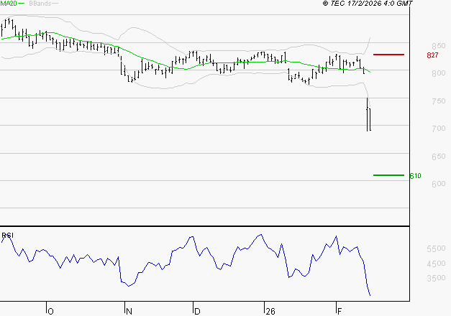Click the final low point of RSI line

[x=370, y=295]
